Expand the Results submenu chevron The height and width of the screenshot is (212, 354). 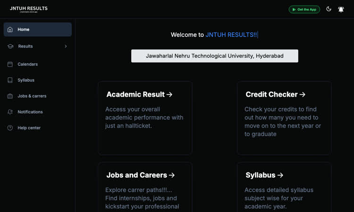(66, 46)
